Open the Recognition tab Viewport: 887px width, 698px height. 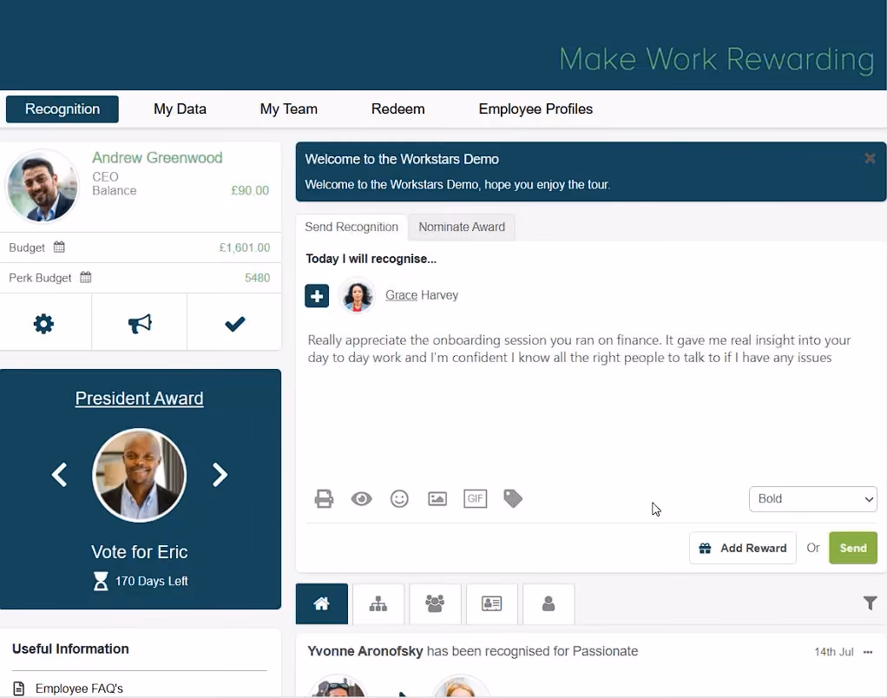62,109
